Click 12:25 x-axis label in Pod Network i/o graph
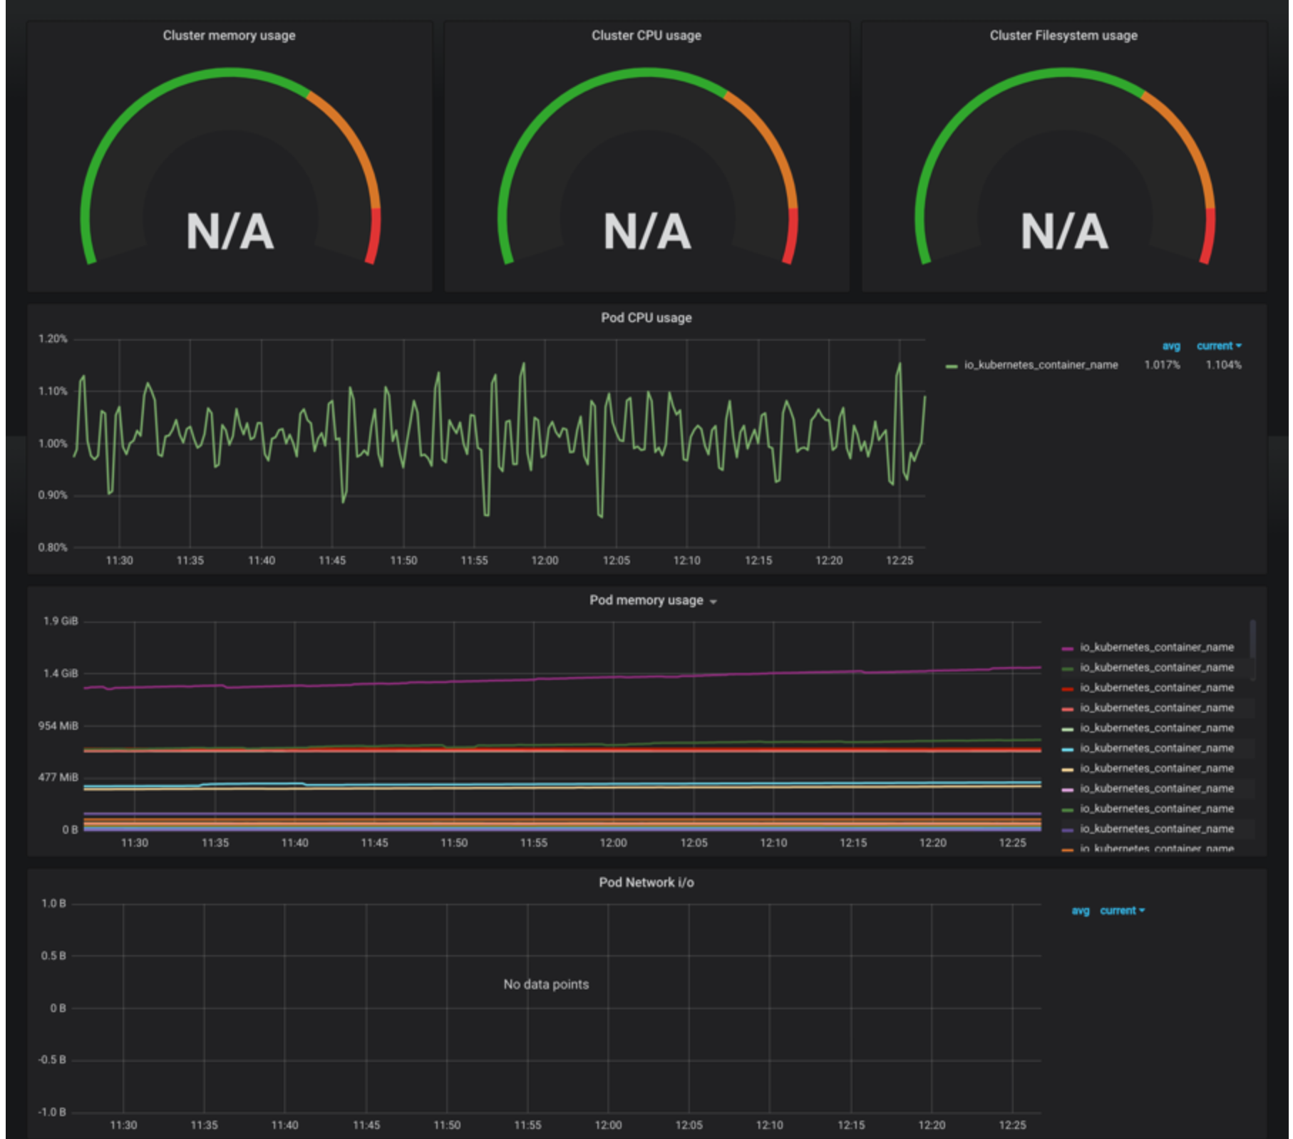1293x1139 pixels. 1012,1125
